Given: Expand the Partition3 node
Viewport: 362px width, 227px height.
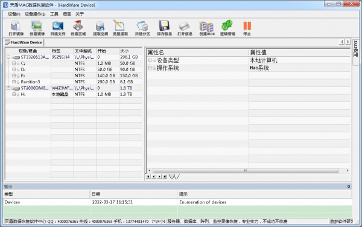Looking at the screenshot, I should 14,82.
